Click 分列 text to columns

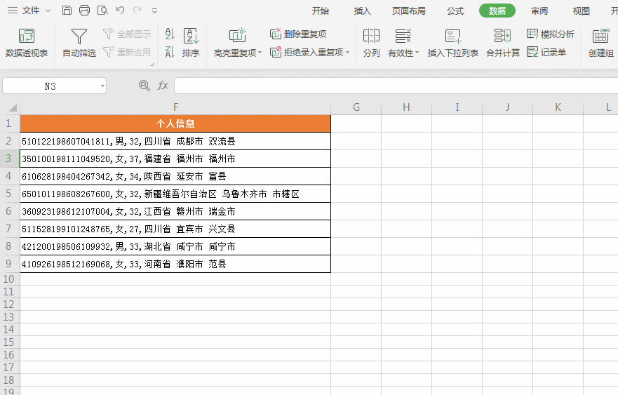[371, 43]
